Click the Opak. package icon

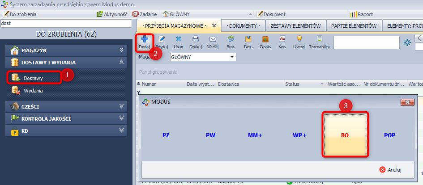[x=265, y=39]
